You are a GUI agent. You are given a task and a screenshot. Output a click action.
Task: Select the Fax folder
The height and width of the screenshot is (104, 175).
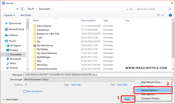pos(37,41)
